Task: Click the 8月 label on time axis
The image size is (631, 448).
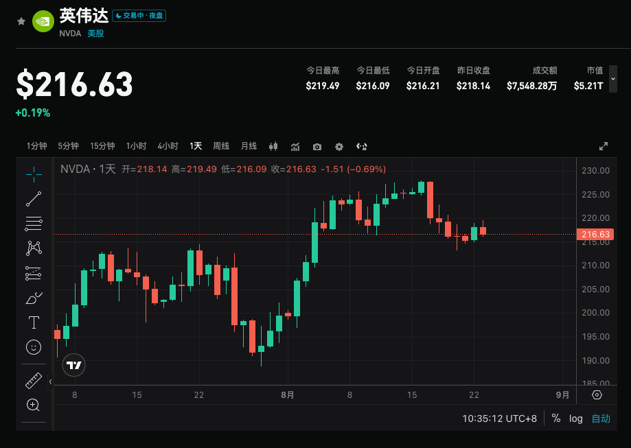Action: 287,395
